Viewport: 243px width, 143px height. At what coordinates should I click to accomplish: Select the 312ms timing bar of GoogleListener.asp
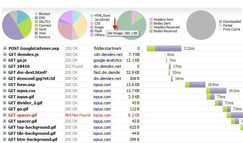(x=164, y=48)
